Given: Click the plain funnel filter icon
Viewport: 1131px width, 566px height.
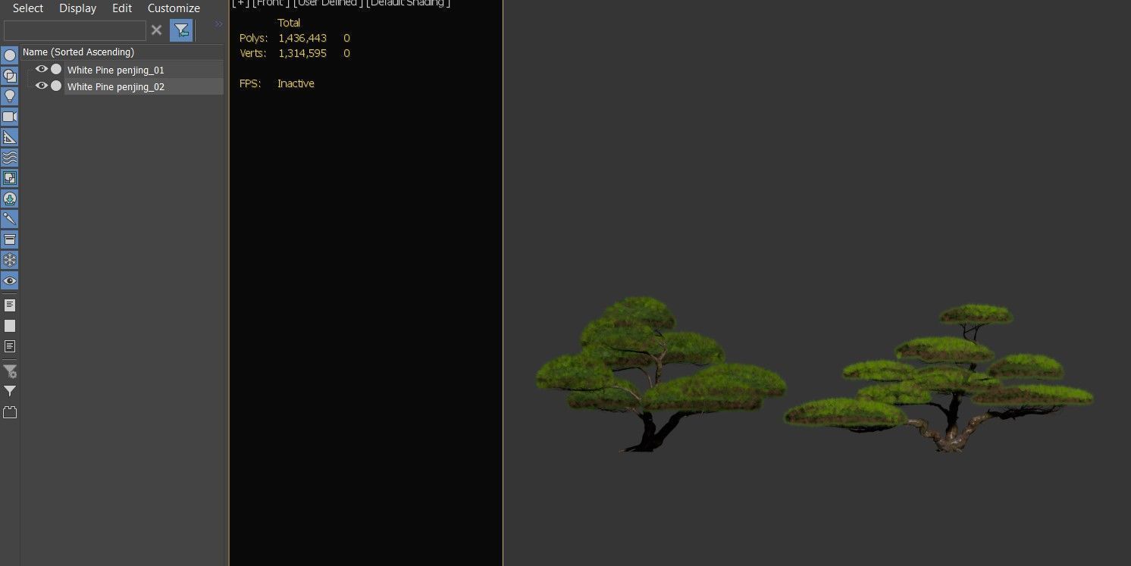Looking at the screenshot, I should (10, 391).
